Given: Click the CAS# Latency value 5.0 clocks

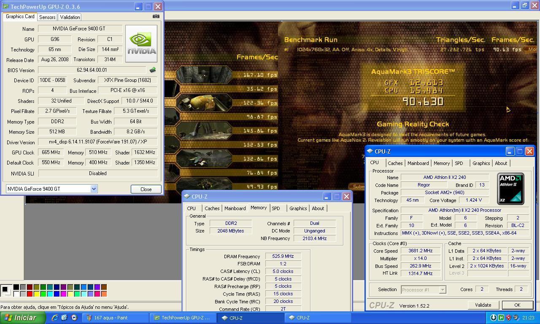Looking at the screenshot, I should (283, 271).
